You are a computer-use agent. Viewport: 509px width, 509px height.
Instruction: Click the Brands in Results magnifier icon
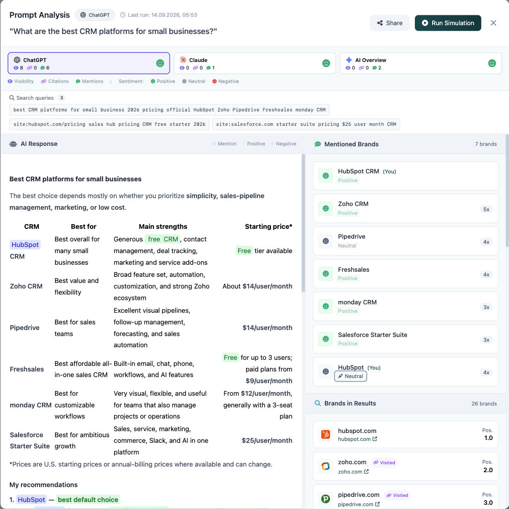(317, 403)
